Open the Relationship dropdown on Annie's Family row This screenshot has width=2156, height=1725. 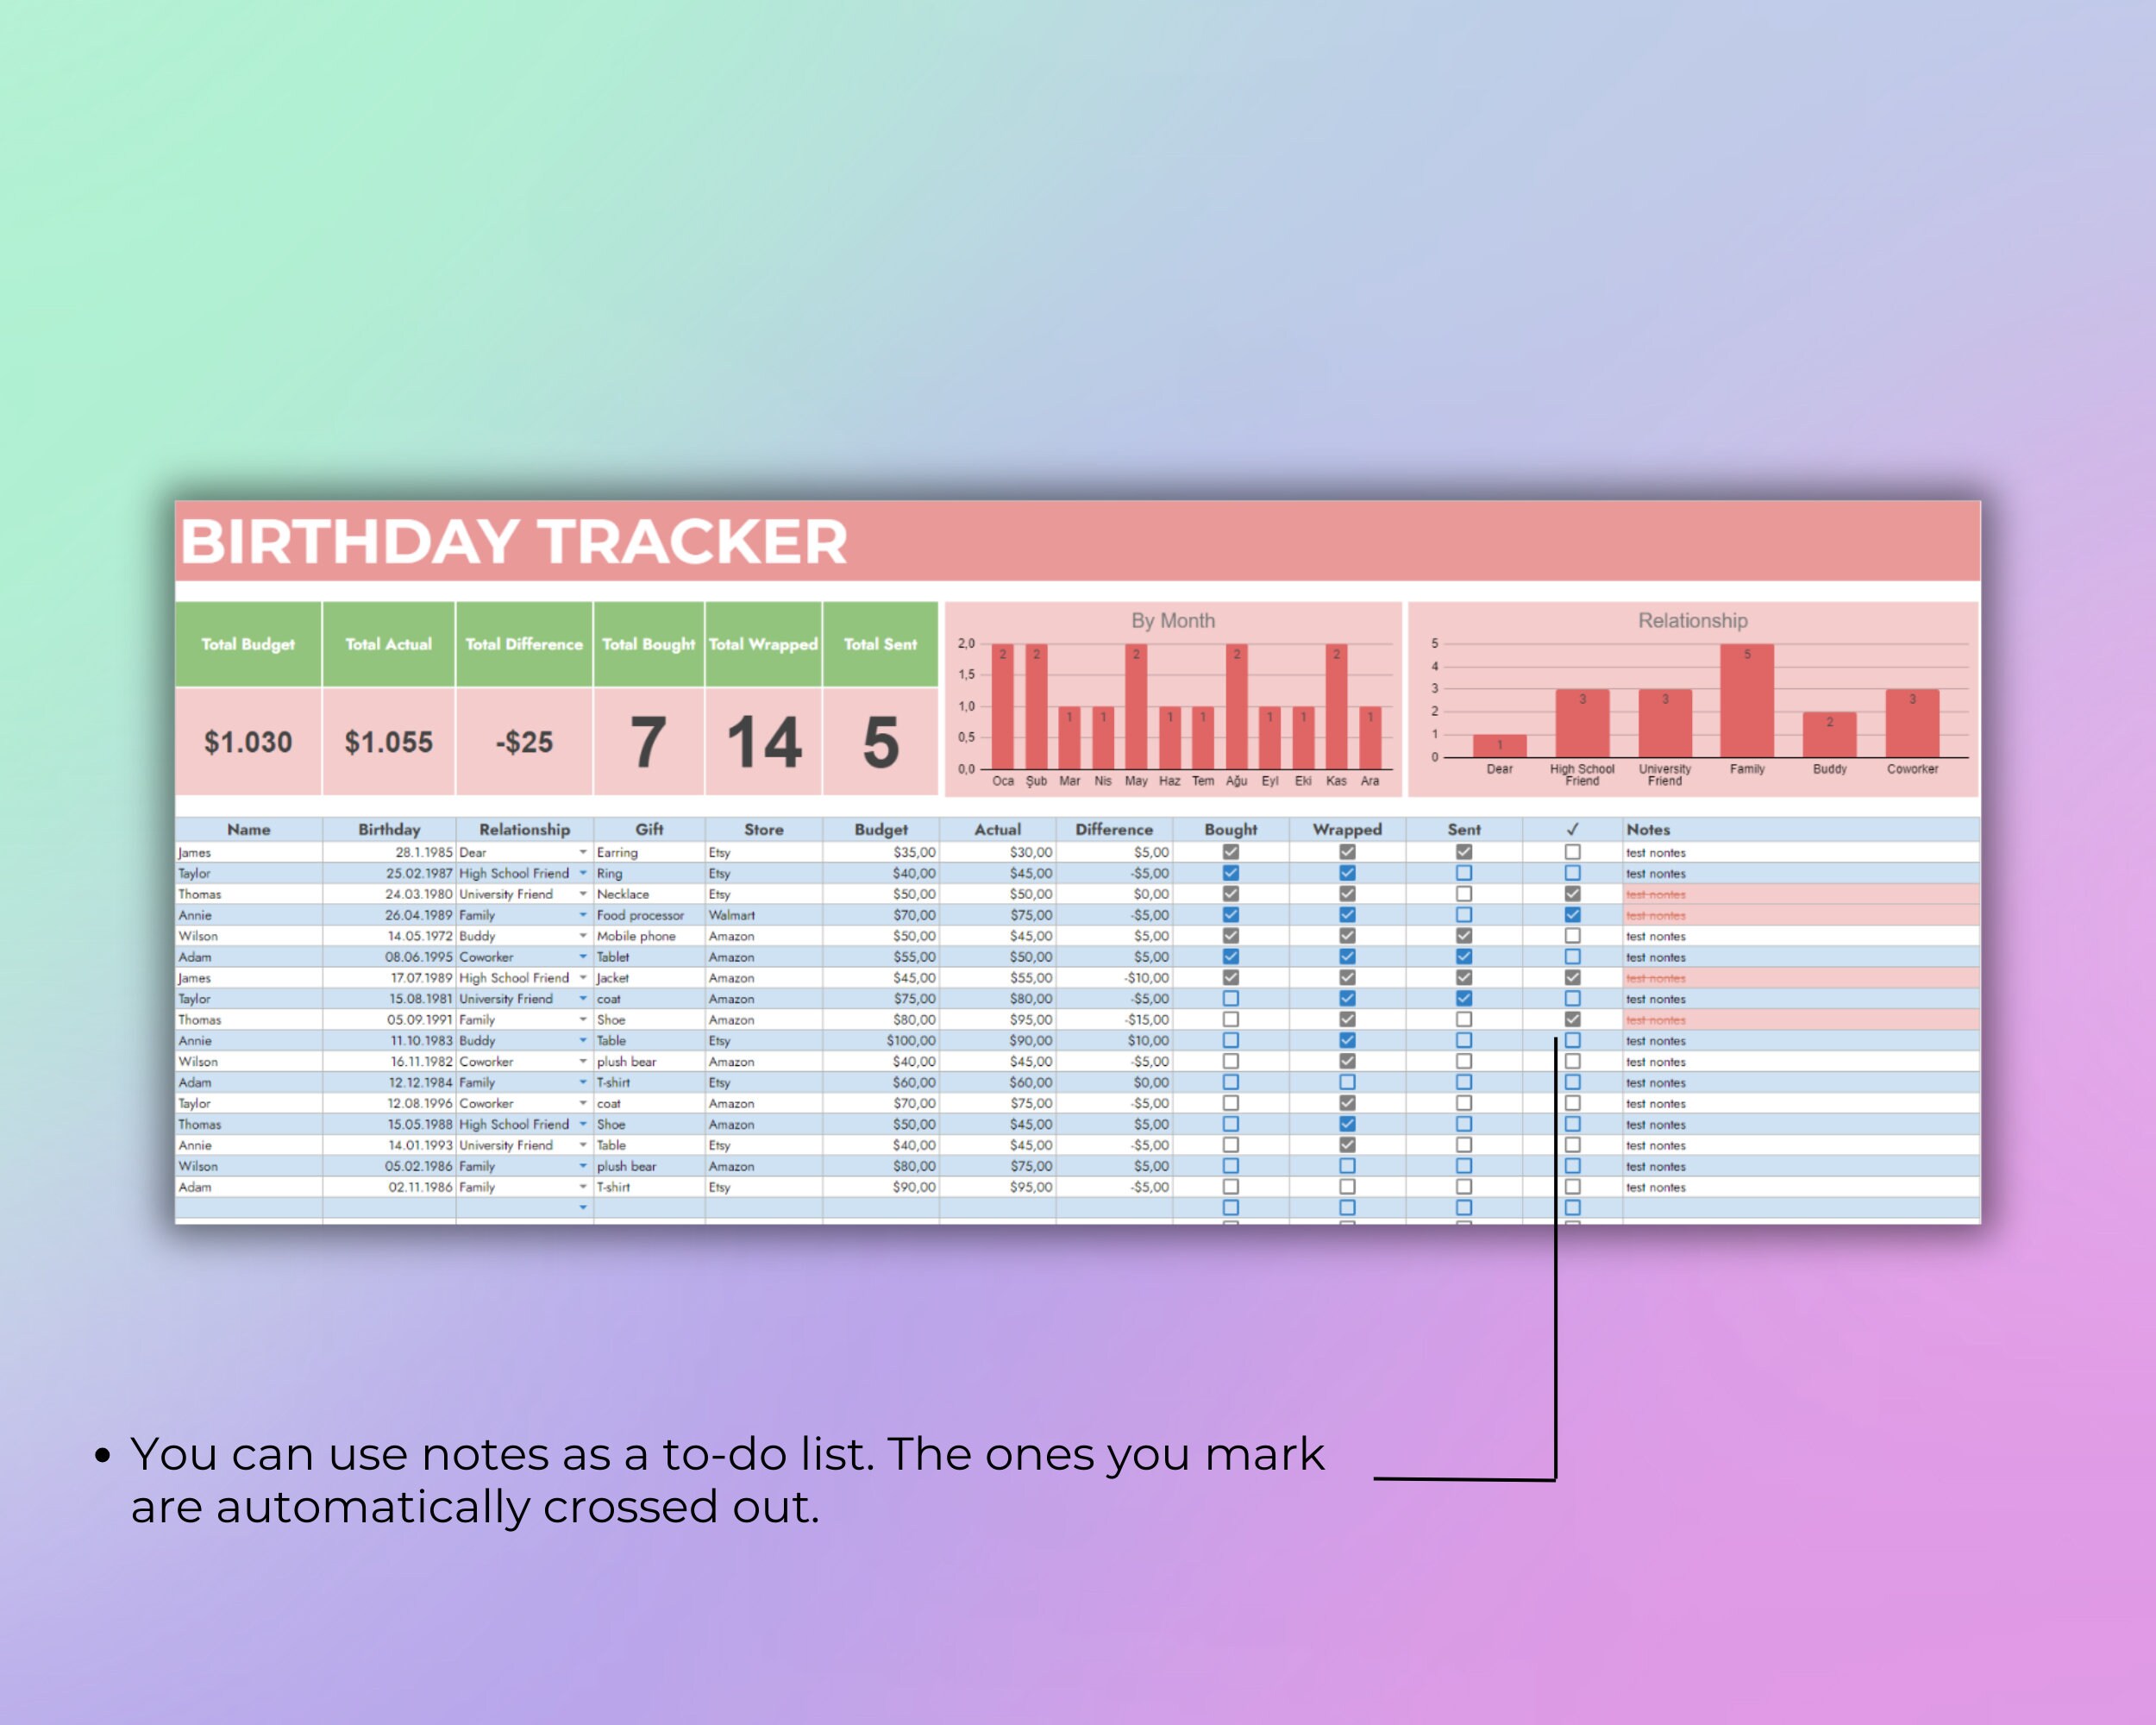584,915
